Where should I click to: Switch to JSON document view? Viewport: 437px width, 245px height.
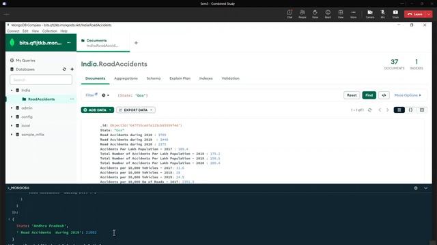point(410,110)
